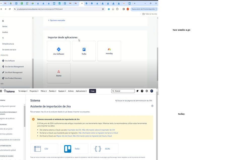252x160 pixels.
Task: Reload the page with the refresh icon
Action: pyautogui.click(x=10, y=9)
